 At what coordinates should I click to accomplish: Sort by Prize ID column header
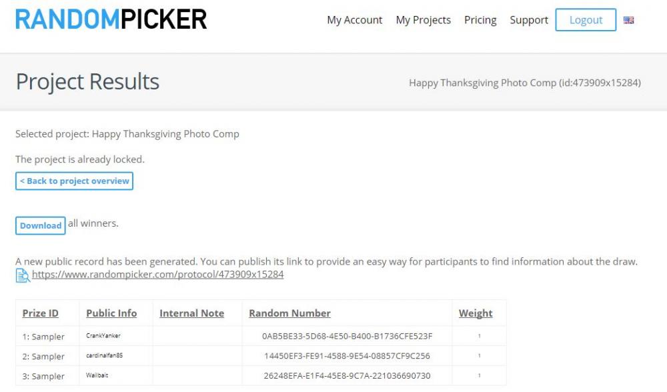click(x=41, y=313)
